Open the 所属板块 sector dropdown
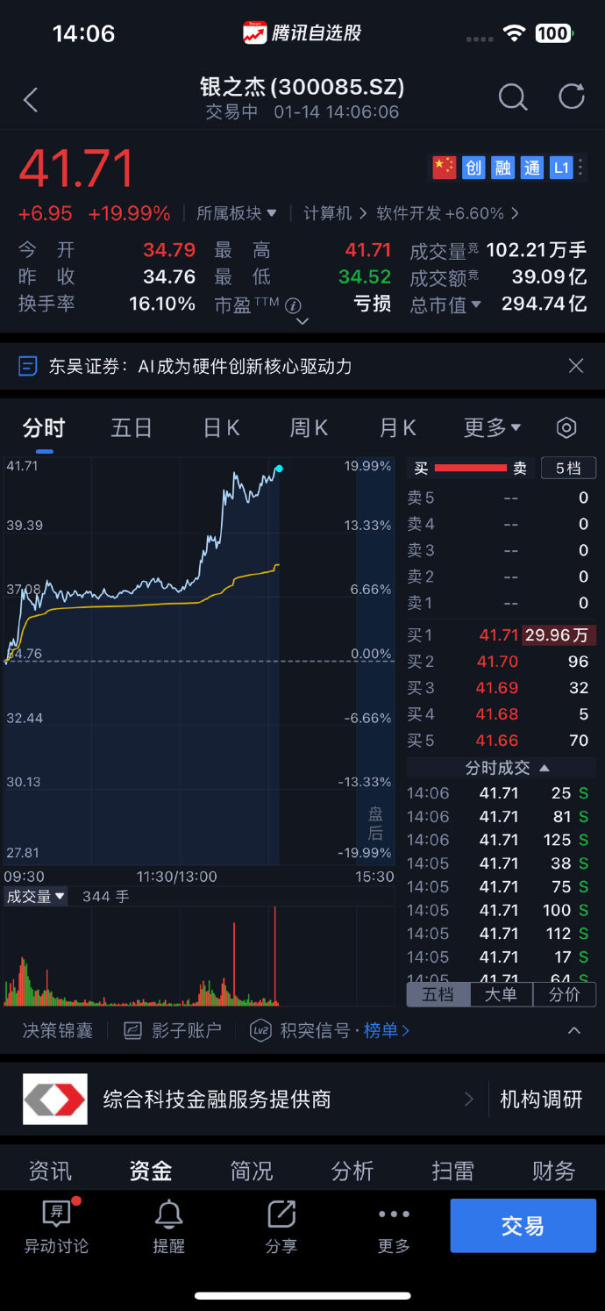Viewport: 605px width, 1311px height. pos(235,212)
